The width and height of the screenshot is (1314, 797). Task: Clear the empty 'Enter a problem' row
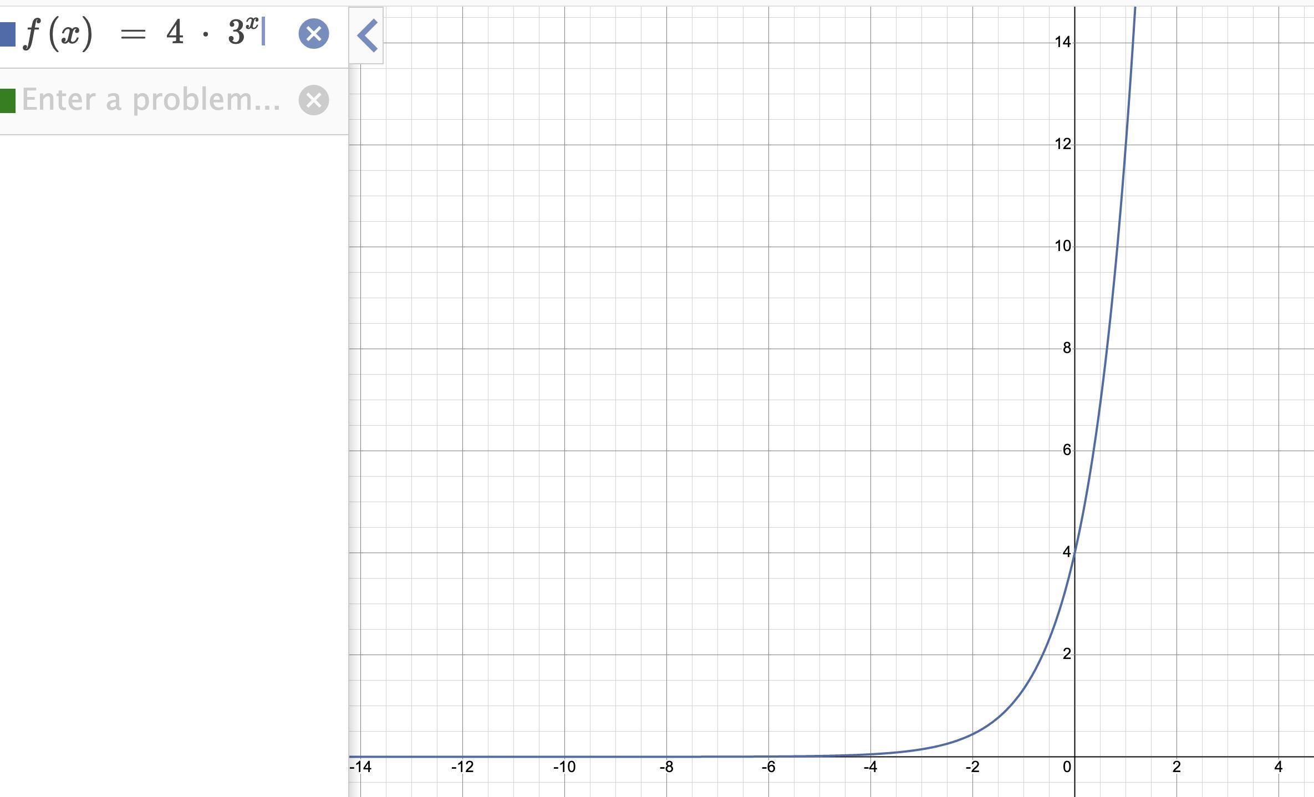tap(314, 100)
